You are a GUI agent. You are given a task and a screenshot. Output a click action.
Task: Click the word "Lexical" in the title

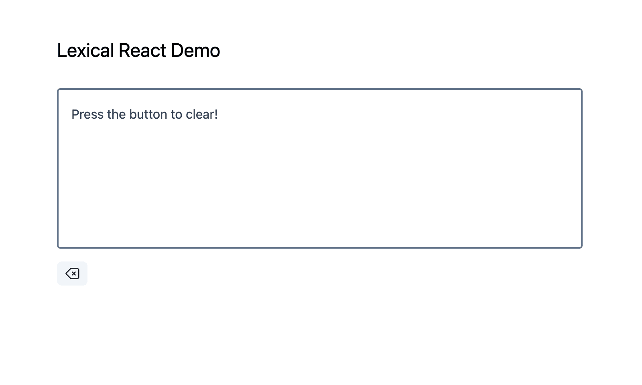tap(85, 51)
